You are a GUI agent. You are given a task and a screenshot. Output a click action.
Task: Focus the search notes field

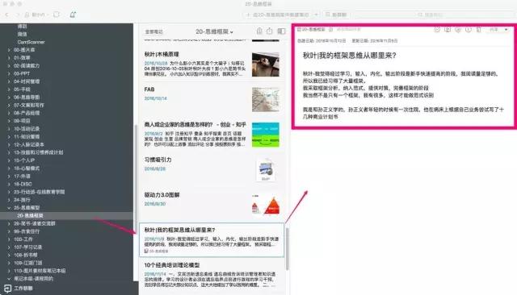(433, 15)
